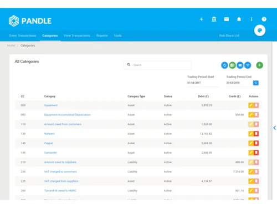Open the Tools tab
The height and width of the screenshot is (208, 277).
tap(117, 35)
